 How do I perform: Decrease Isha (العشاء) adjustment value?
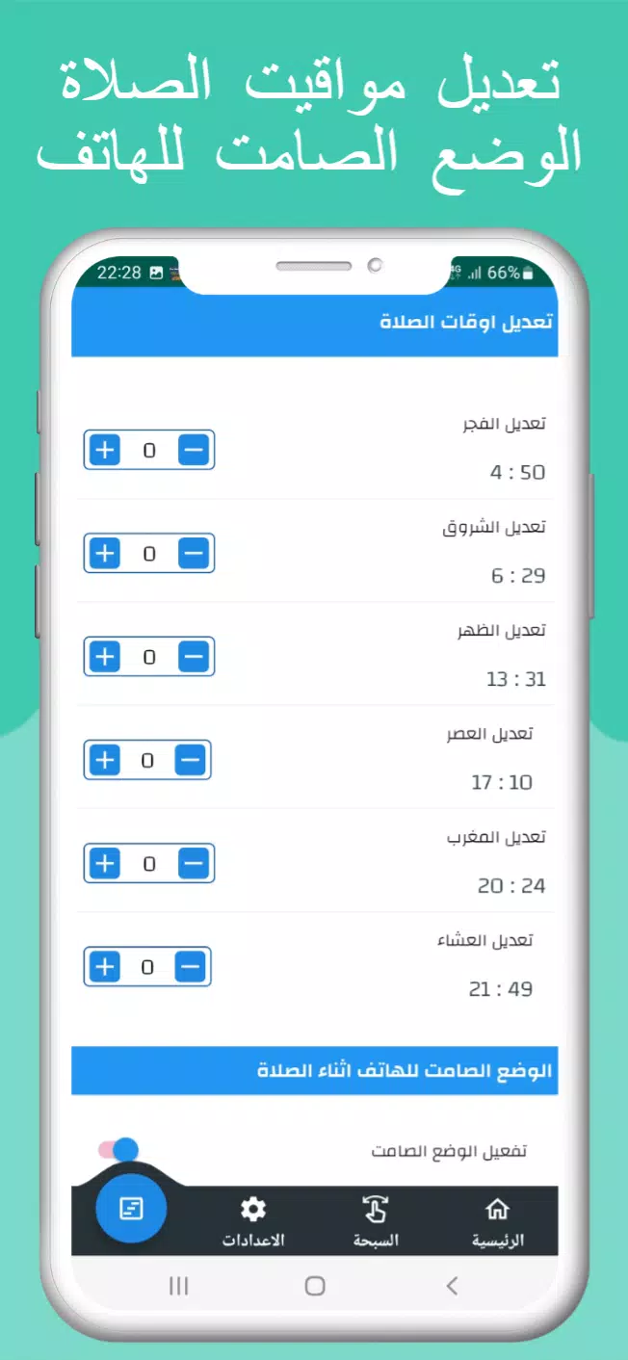point(191,967)
